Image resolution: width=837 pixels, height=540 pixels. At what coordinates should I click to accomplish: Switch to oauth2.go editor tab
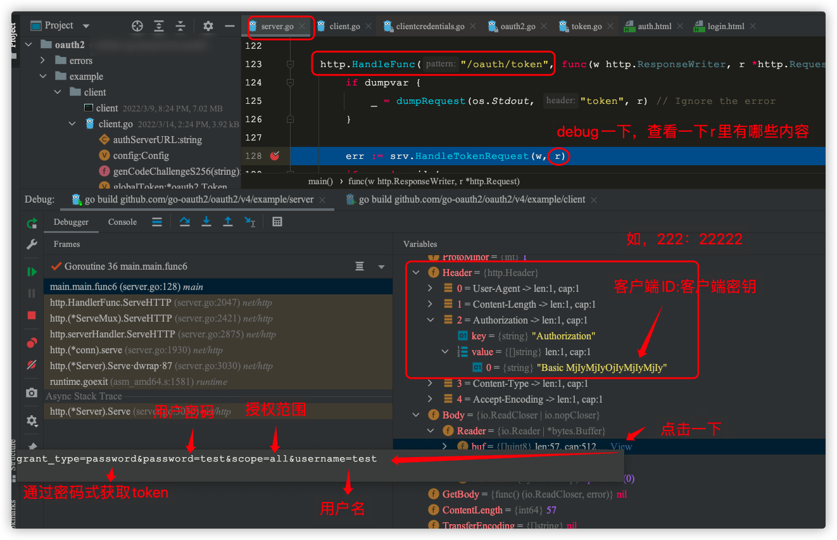[518, 26]
